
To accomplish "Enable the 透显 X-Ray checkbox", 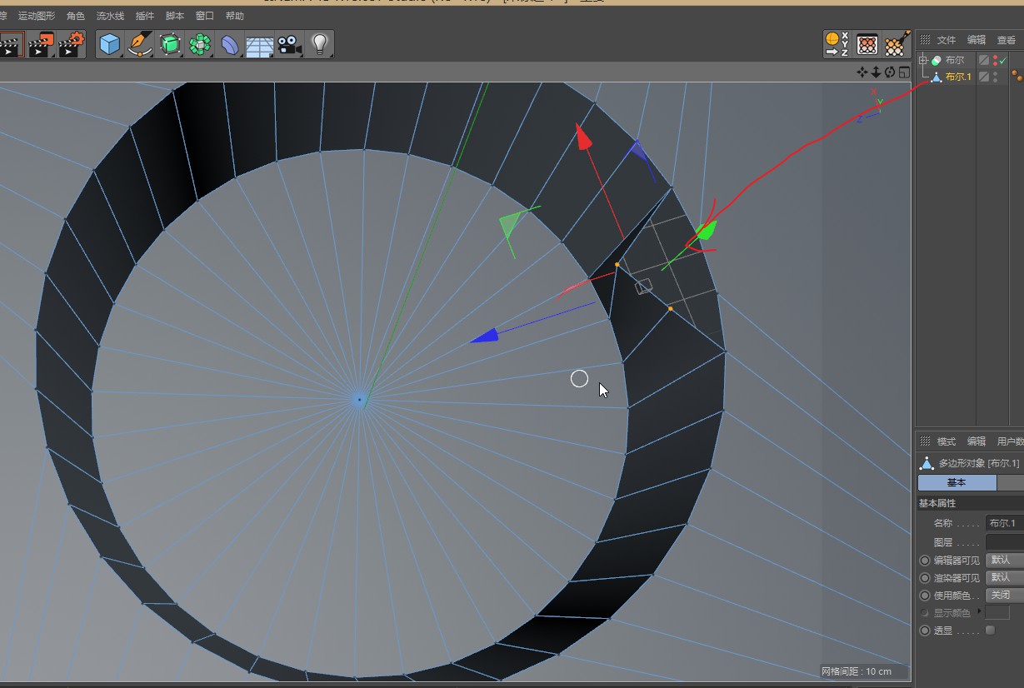I will (990, 630).
